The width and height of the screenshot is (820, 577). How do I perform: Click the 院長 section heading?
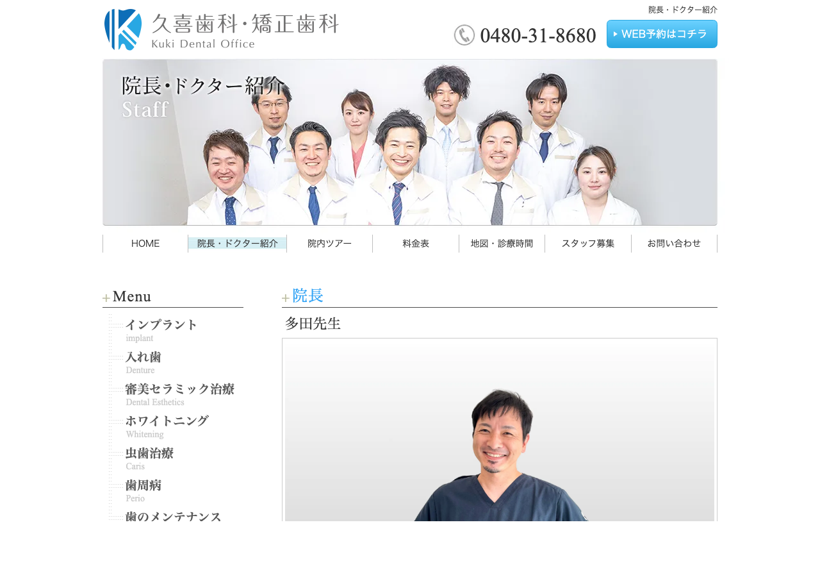tap(307, 296)
